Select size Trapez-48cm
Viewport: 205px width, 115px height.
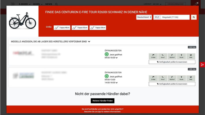[62, 28]
